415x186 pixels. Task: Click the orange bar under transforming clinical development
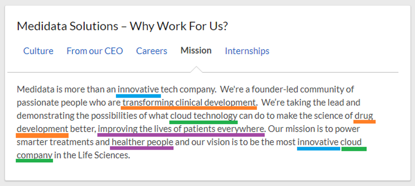tap(189, 108)
